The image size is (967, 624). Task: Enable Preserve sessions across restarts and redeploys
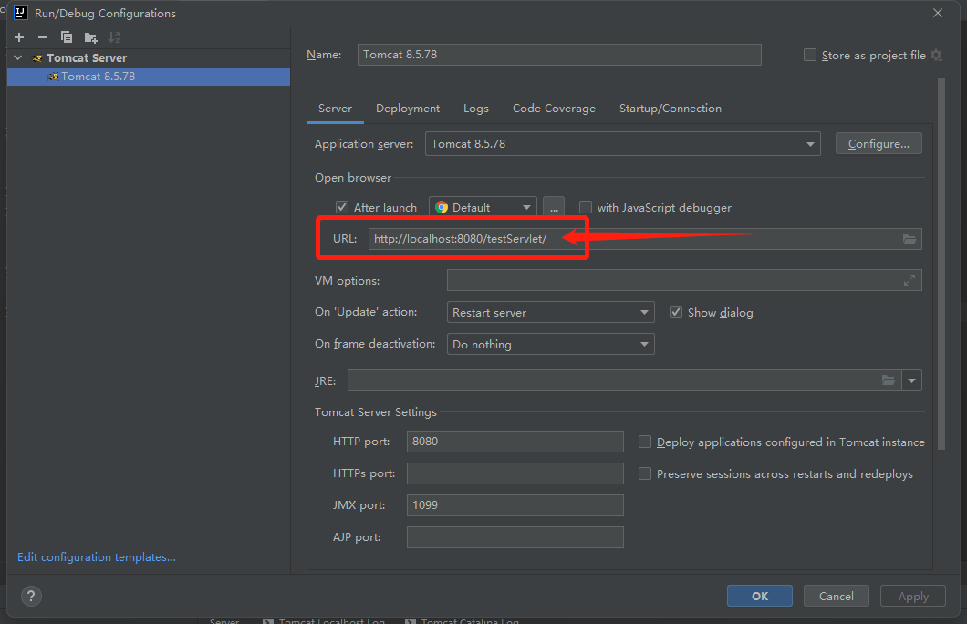pyautogui.click(x=644, y=473)
